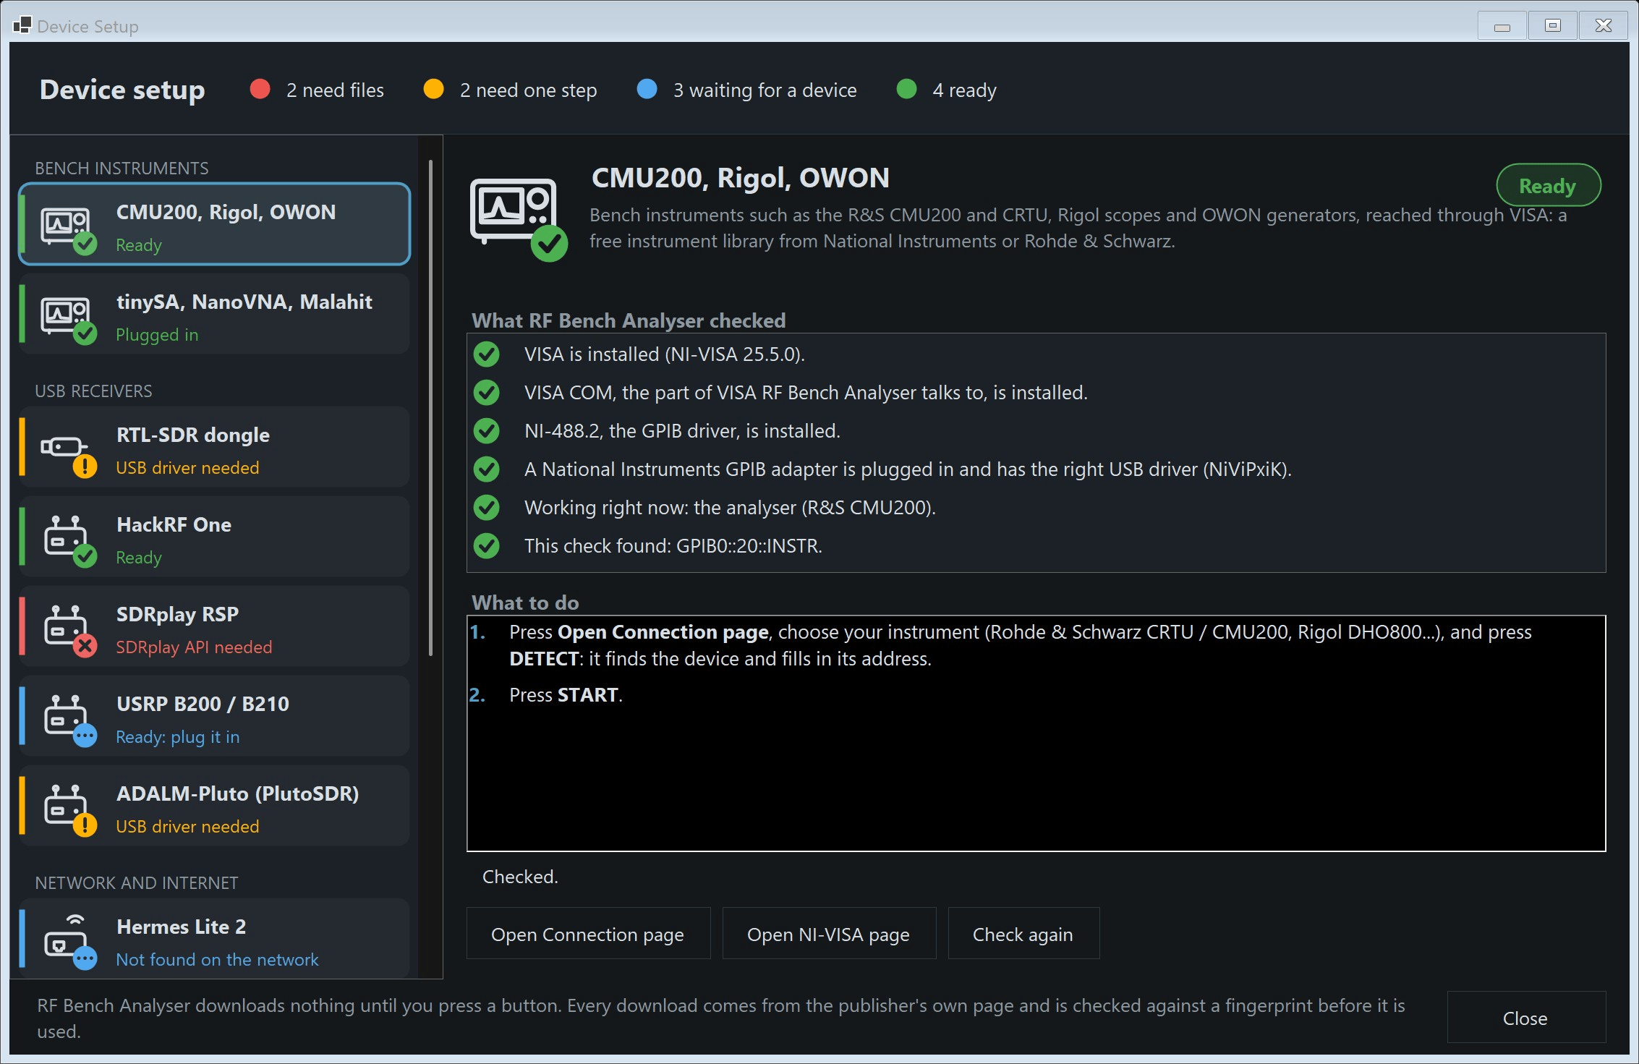Click check icon beside 'VISA is installed'
Screen dimensions: 1639x1064
coord(487,354)
